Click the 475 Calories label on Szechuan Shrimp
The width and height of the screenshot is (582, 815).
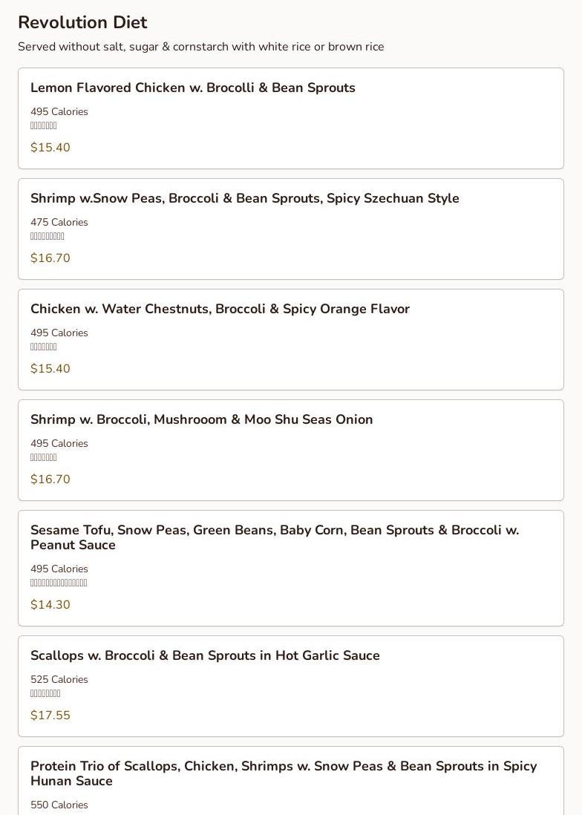[59, 223]
